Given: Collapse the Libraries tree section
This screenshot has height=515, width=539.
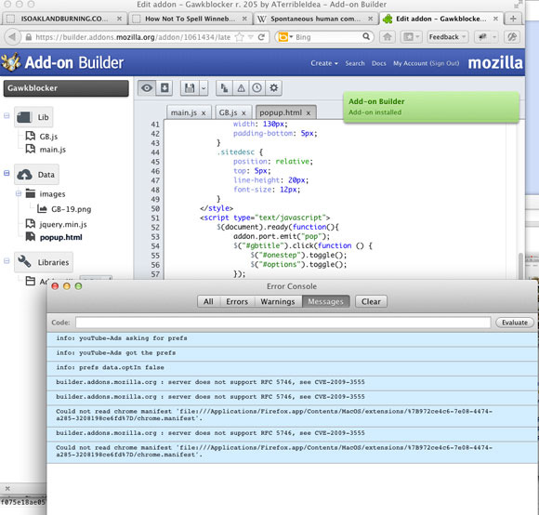Looking at the screenshot, I should pyautogui.click(x=7, y=261).
